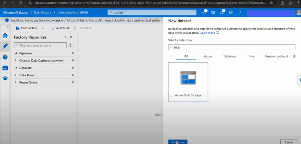Select Pipelines in Factory Resources
Viewport: 301px width, 144px height.
[x=26, y=53]
